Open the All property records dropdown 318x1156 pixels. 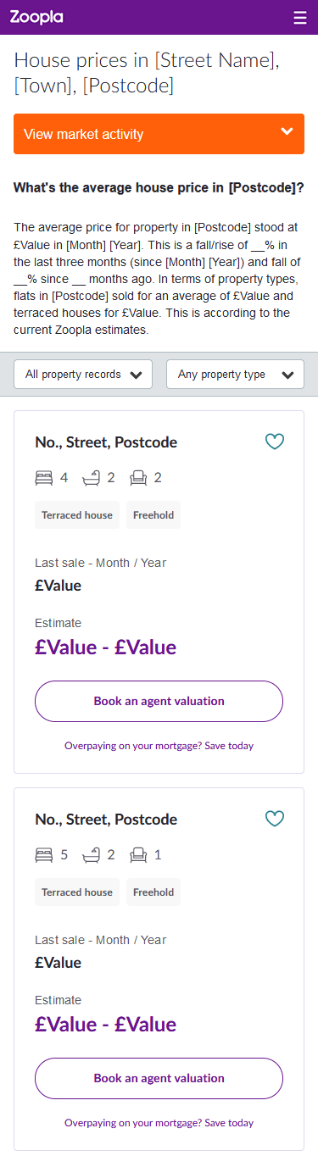point(83,374)
